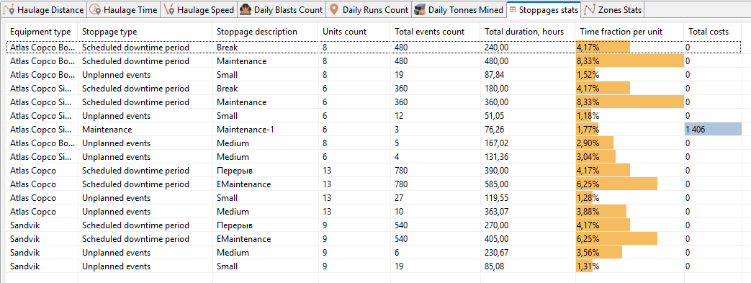
Task: Click the 1,31% time fraction bar
Action: 585,266
